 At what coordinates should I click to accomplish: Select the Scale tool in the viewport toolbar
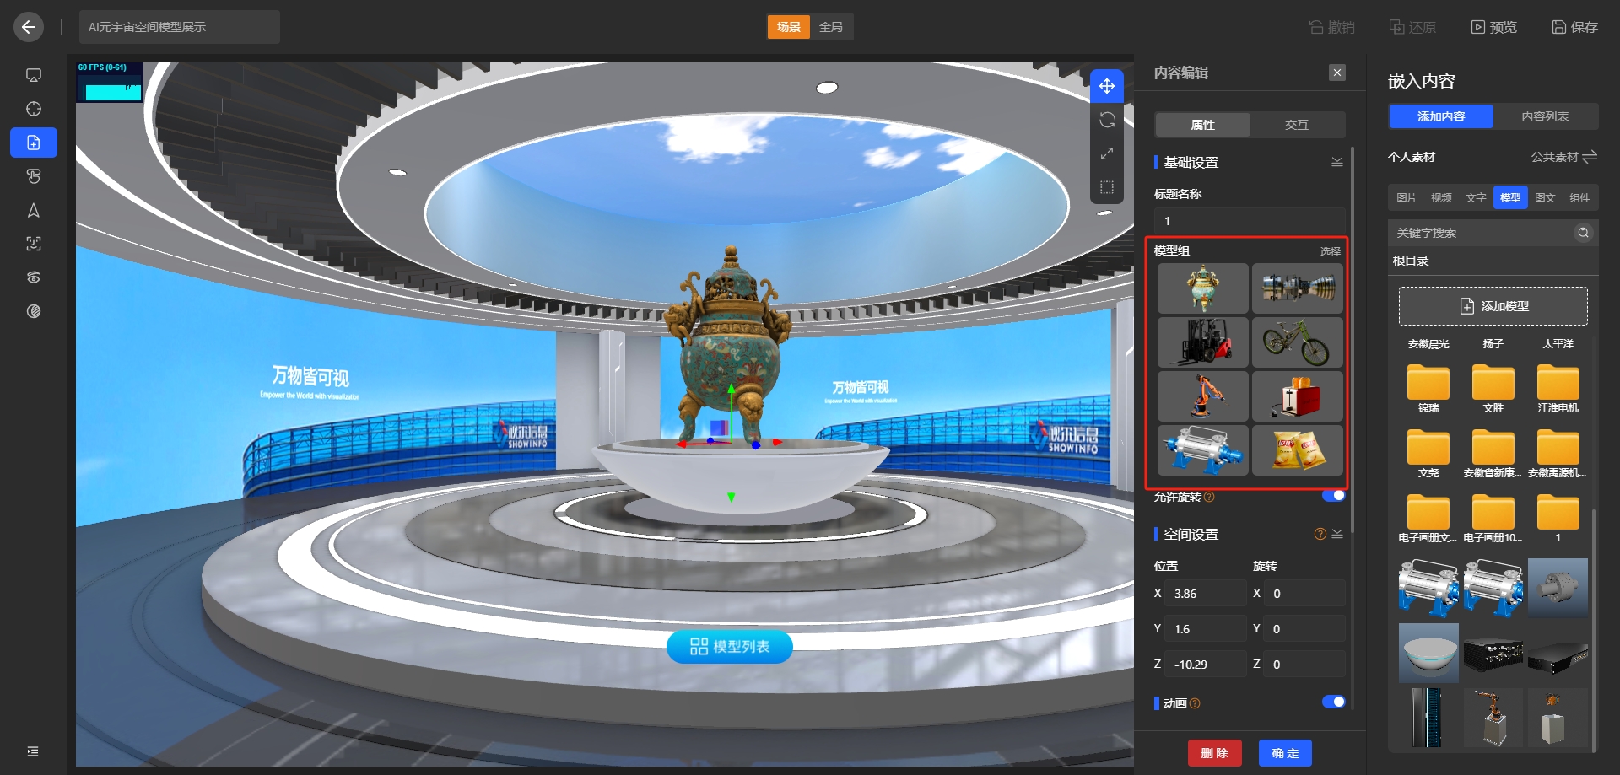(x=1106, y=153)
